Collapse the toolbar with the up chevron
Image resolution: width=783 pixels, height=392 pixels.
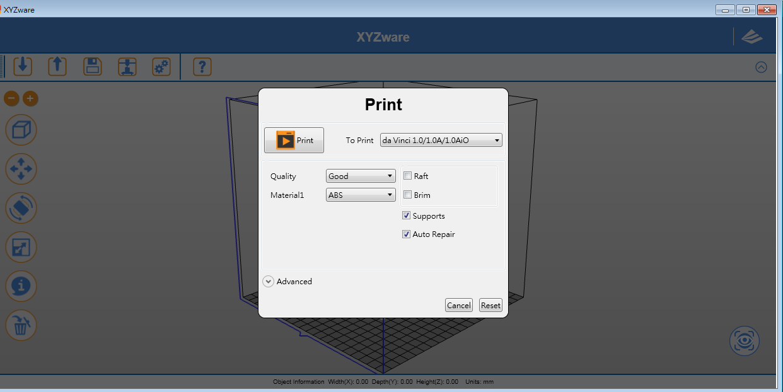pos(761,67)
